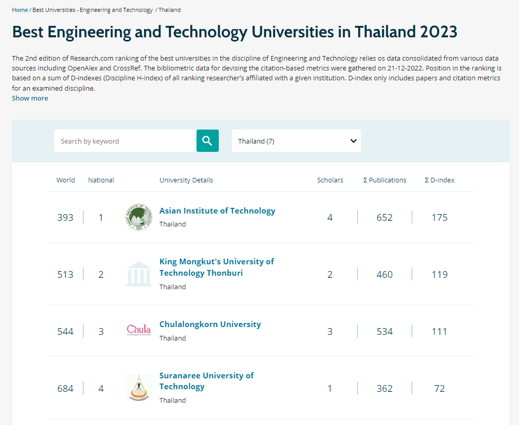Screen dimensions: 519x425
Task: Click scholars count 4 for Asian Institute
Action: [330, 218]
